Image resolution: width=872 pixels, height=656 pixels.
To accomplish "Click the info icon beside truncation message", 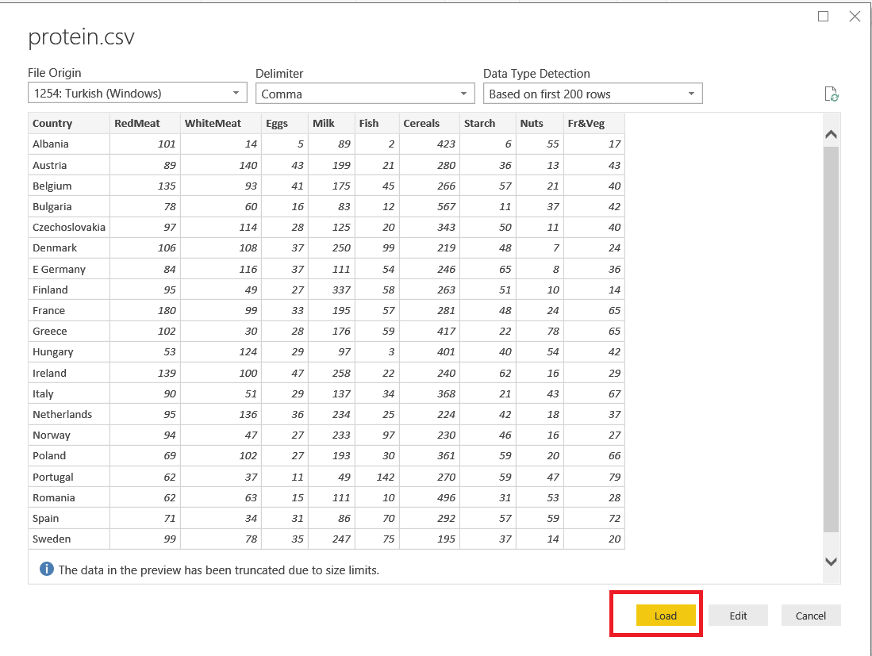I will [47, 570].
